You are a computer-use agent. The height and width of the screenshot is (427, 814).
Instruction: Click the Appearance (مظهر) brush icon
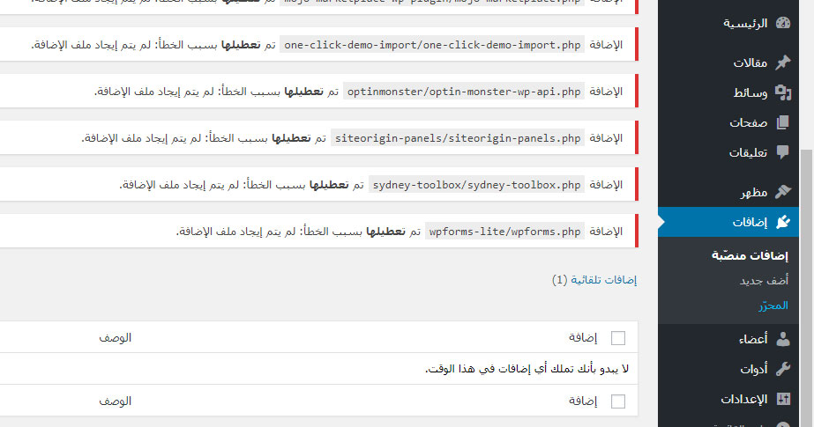[x=783, y=192]
